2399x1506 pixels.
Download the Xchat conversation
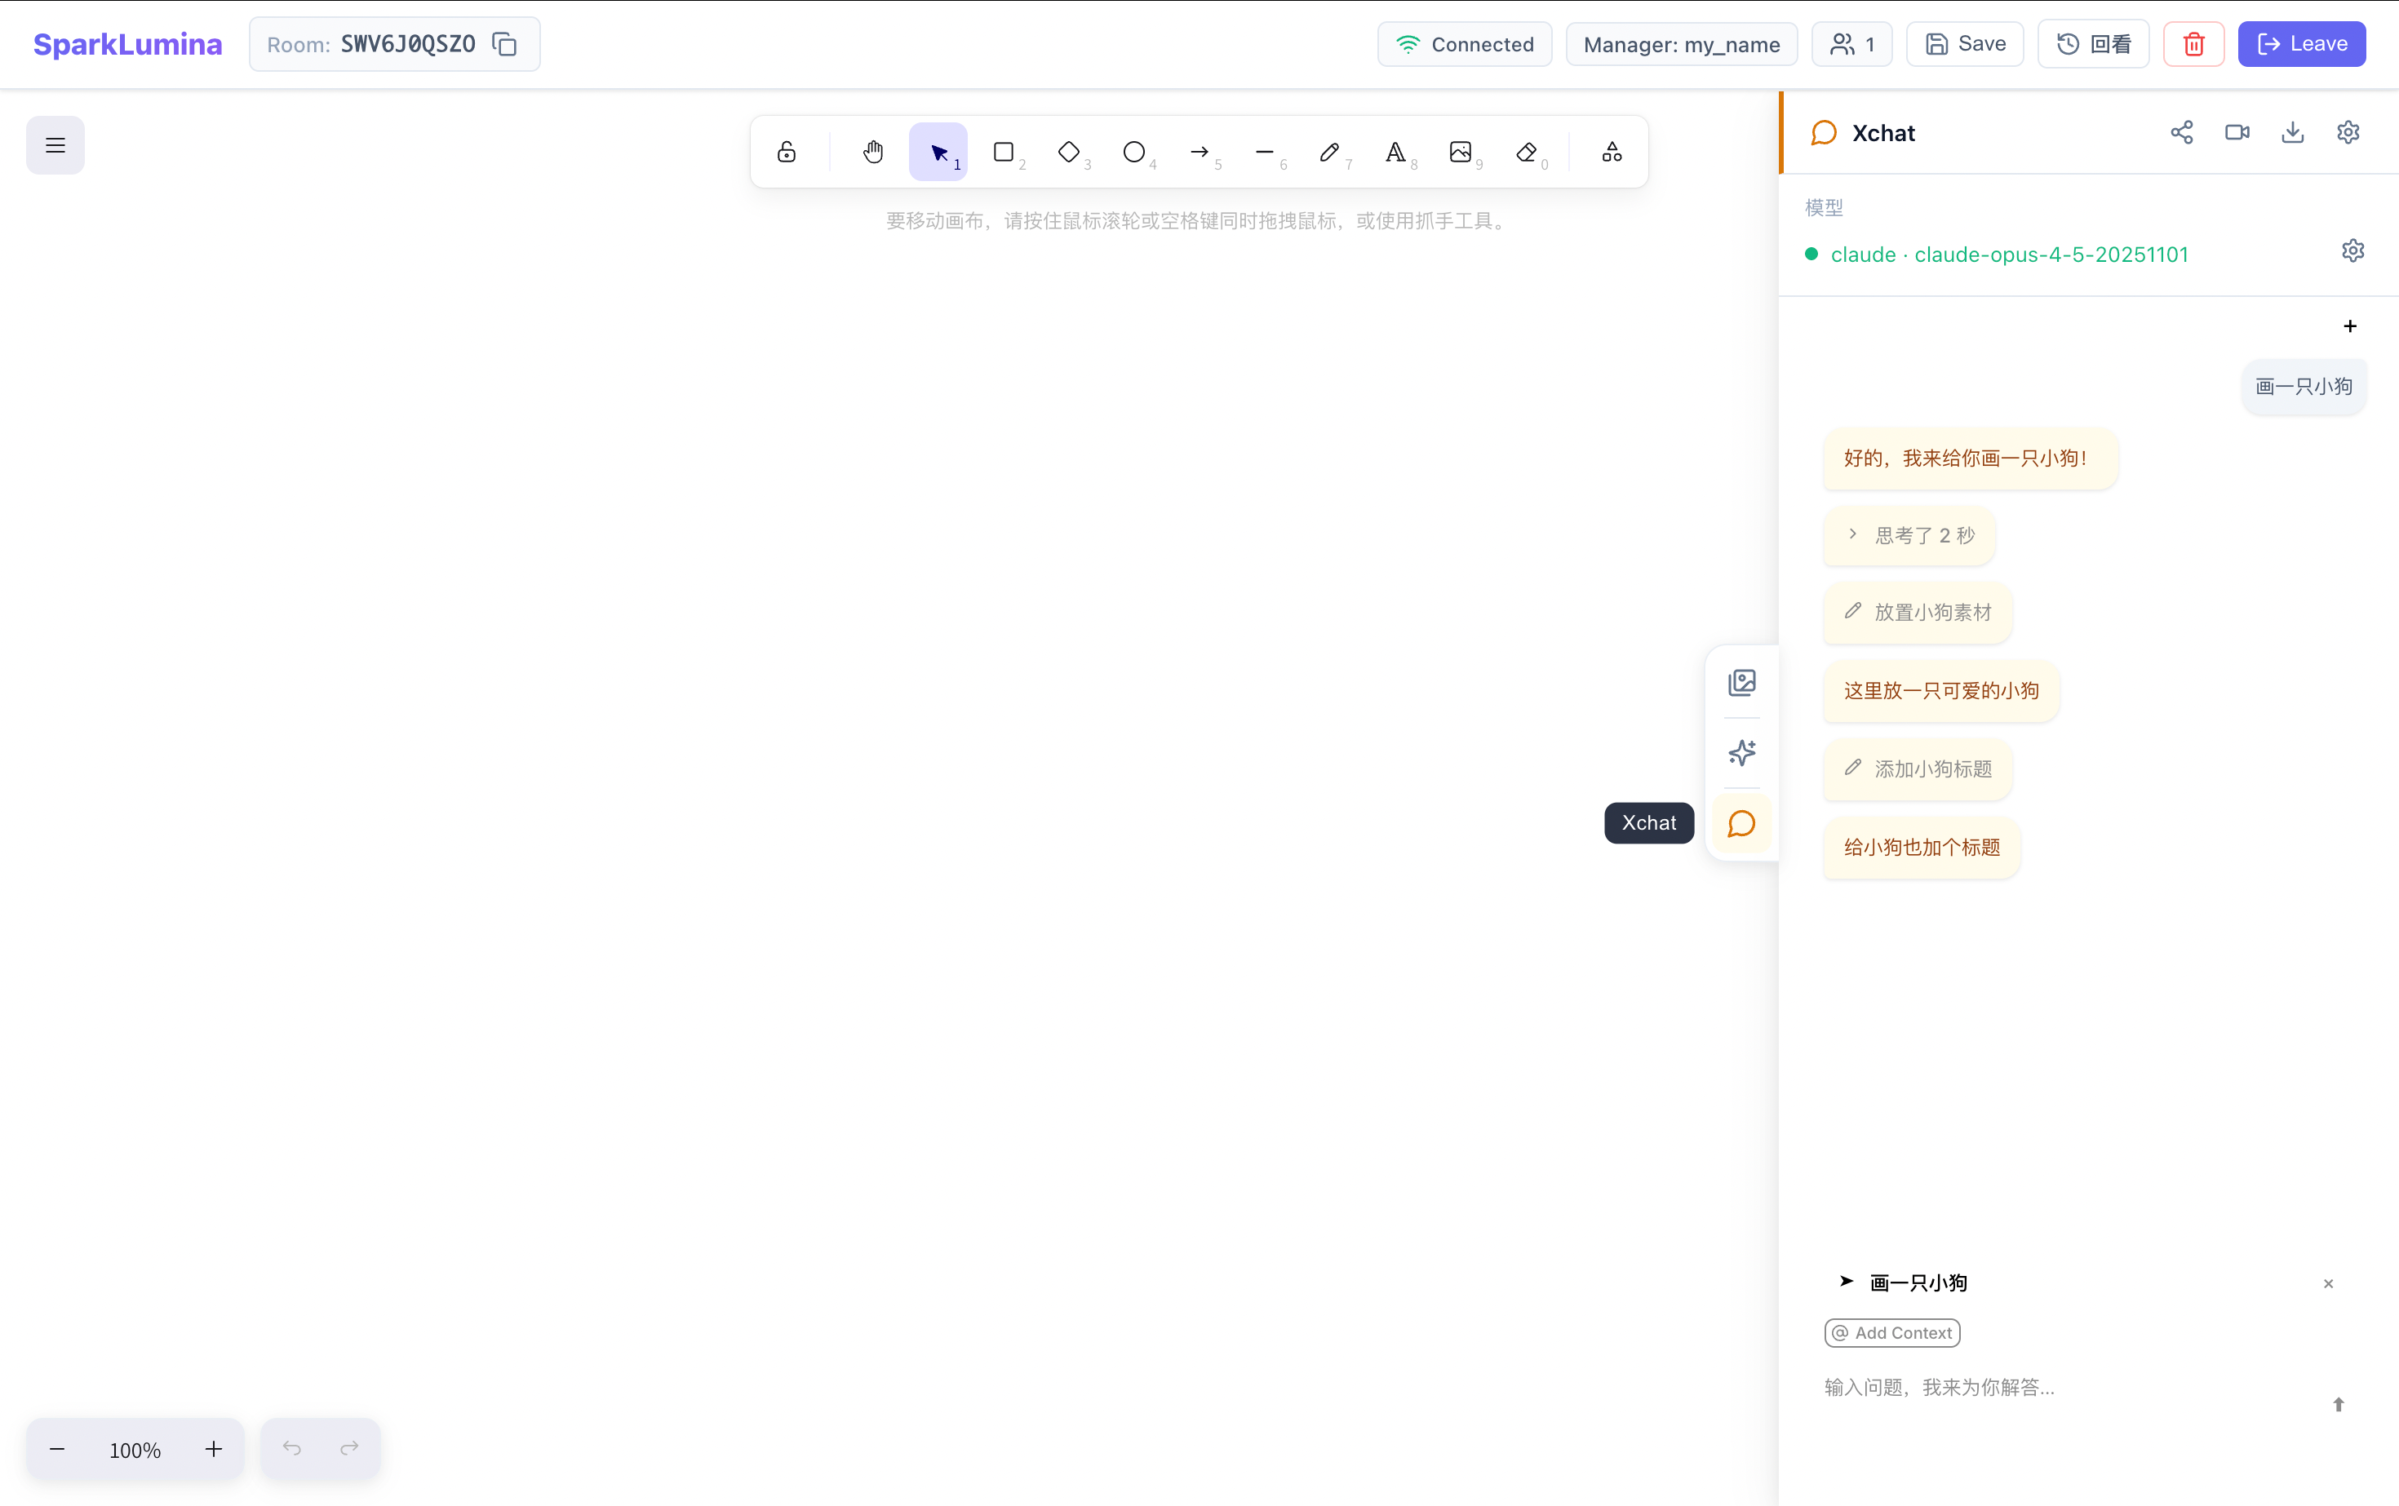pos(2292,131)
